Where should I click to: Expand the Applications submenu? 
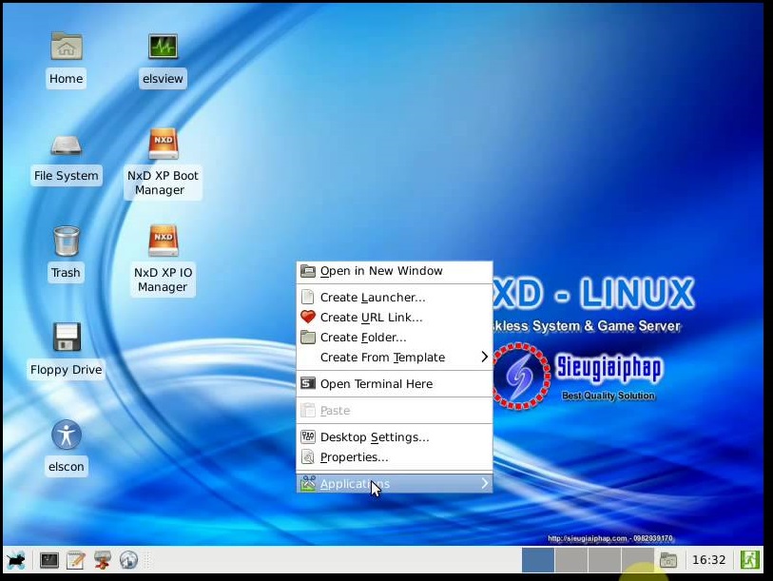[395, 483]
